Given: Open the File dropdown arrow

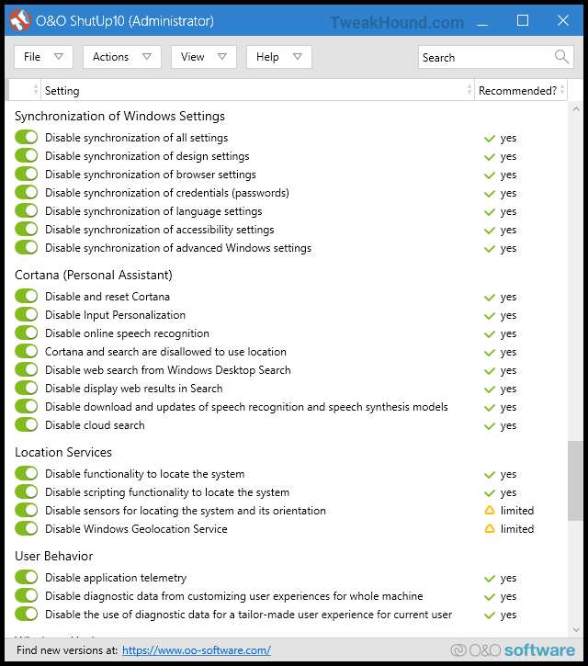Looking at the screenshot, I should coord(59,56).
